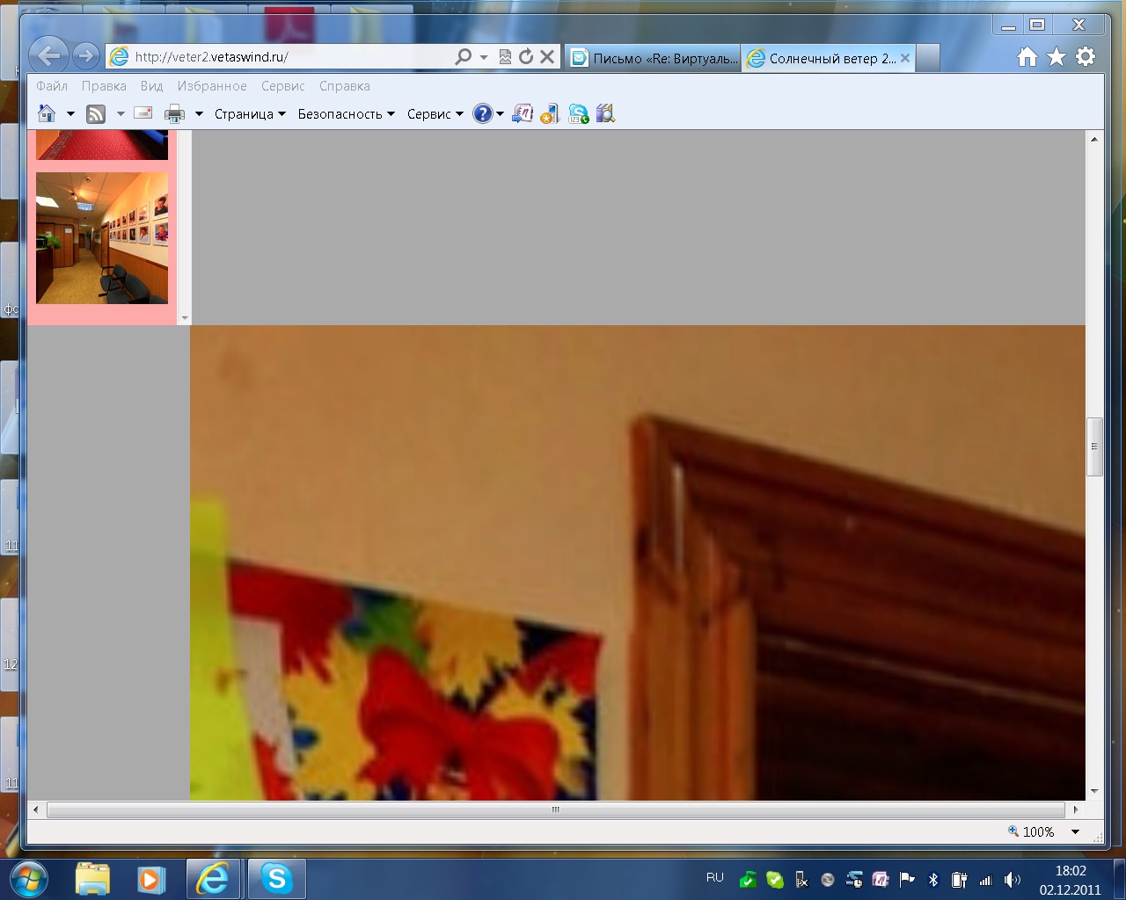This screenshot has height=900, width=1126.
Task: Click the RSS feeds icon
Action: coord(96,113)
